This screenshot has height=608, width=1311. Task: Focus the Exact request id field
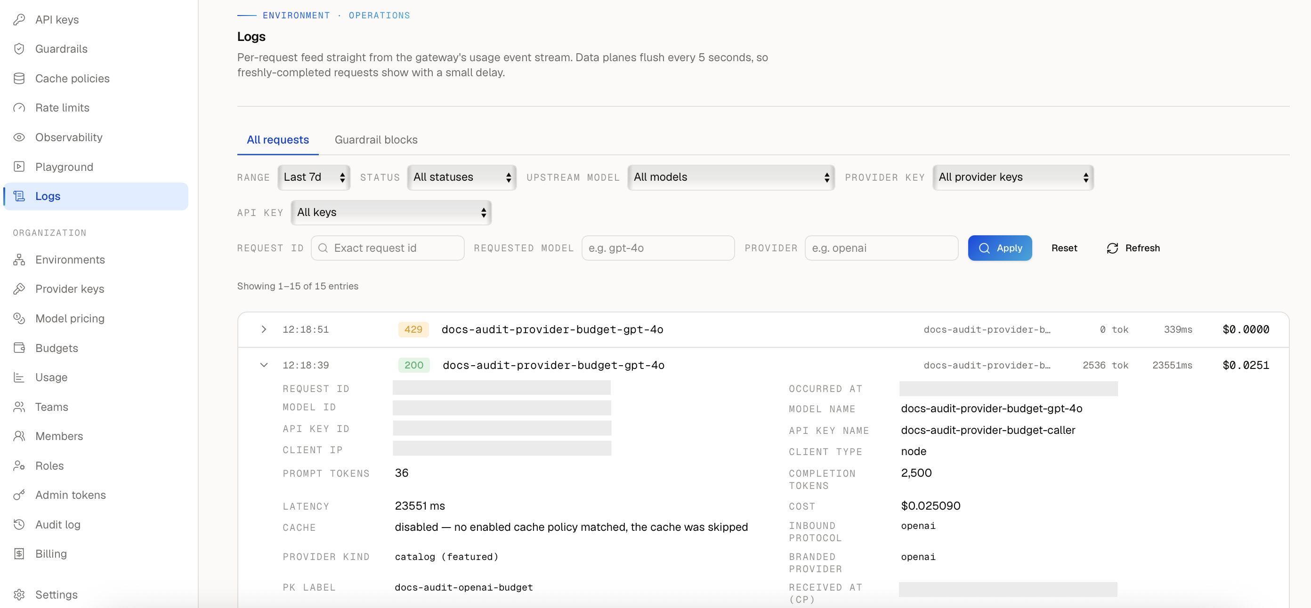pyautogui.click(x=387, y=248)
